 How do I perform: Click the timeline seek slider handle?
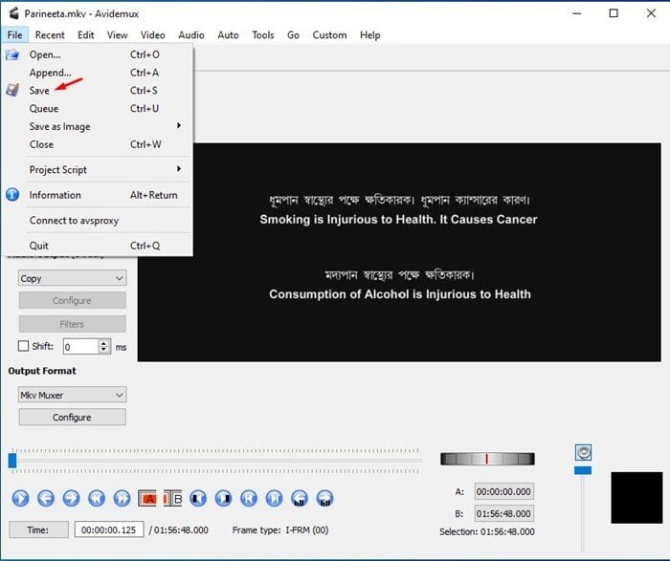point(12,461)
